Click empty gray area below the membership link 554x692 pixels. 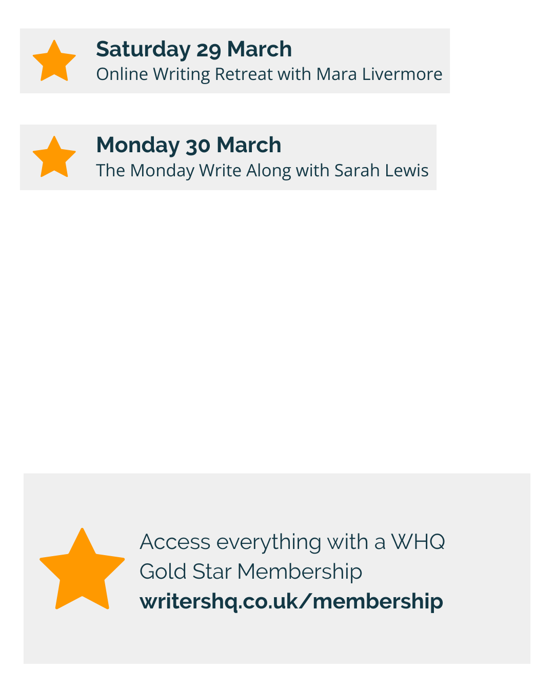[x=277, y=641]
